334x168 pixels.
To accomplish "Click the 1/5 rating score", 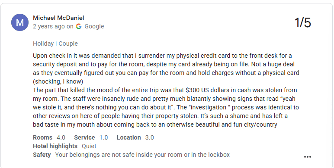I will tap(303, 22).
